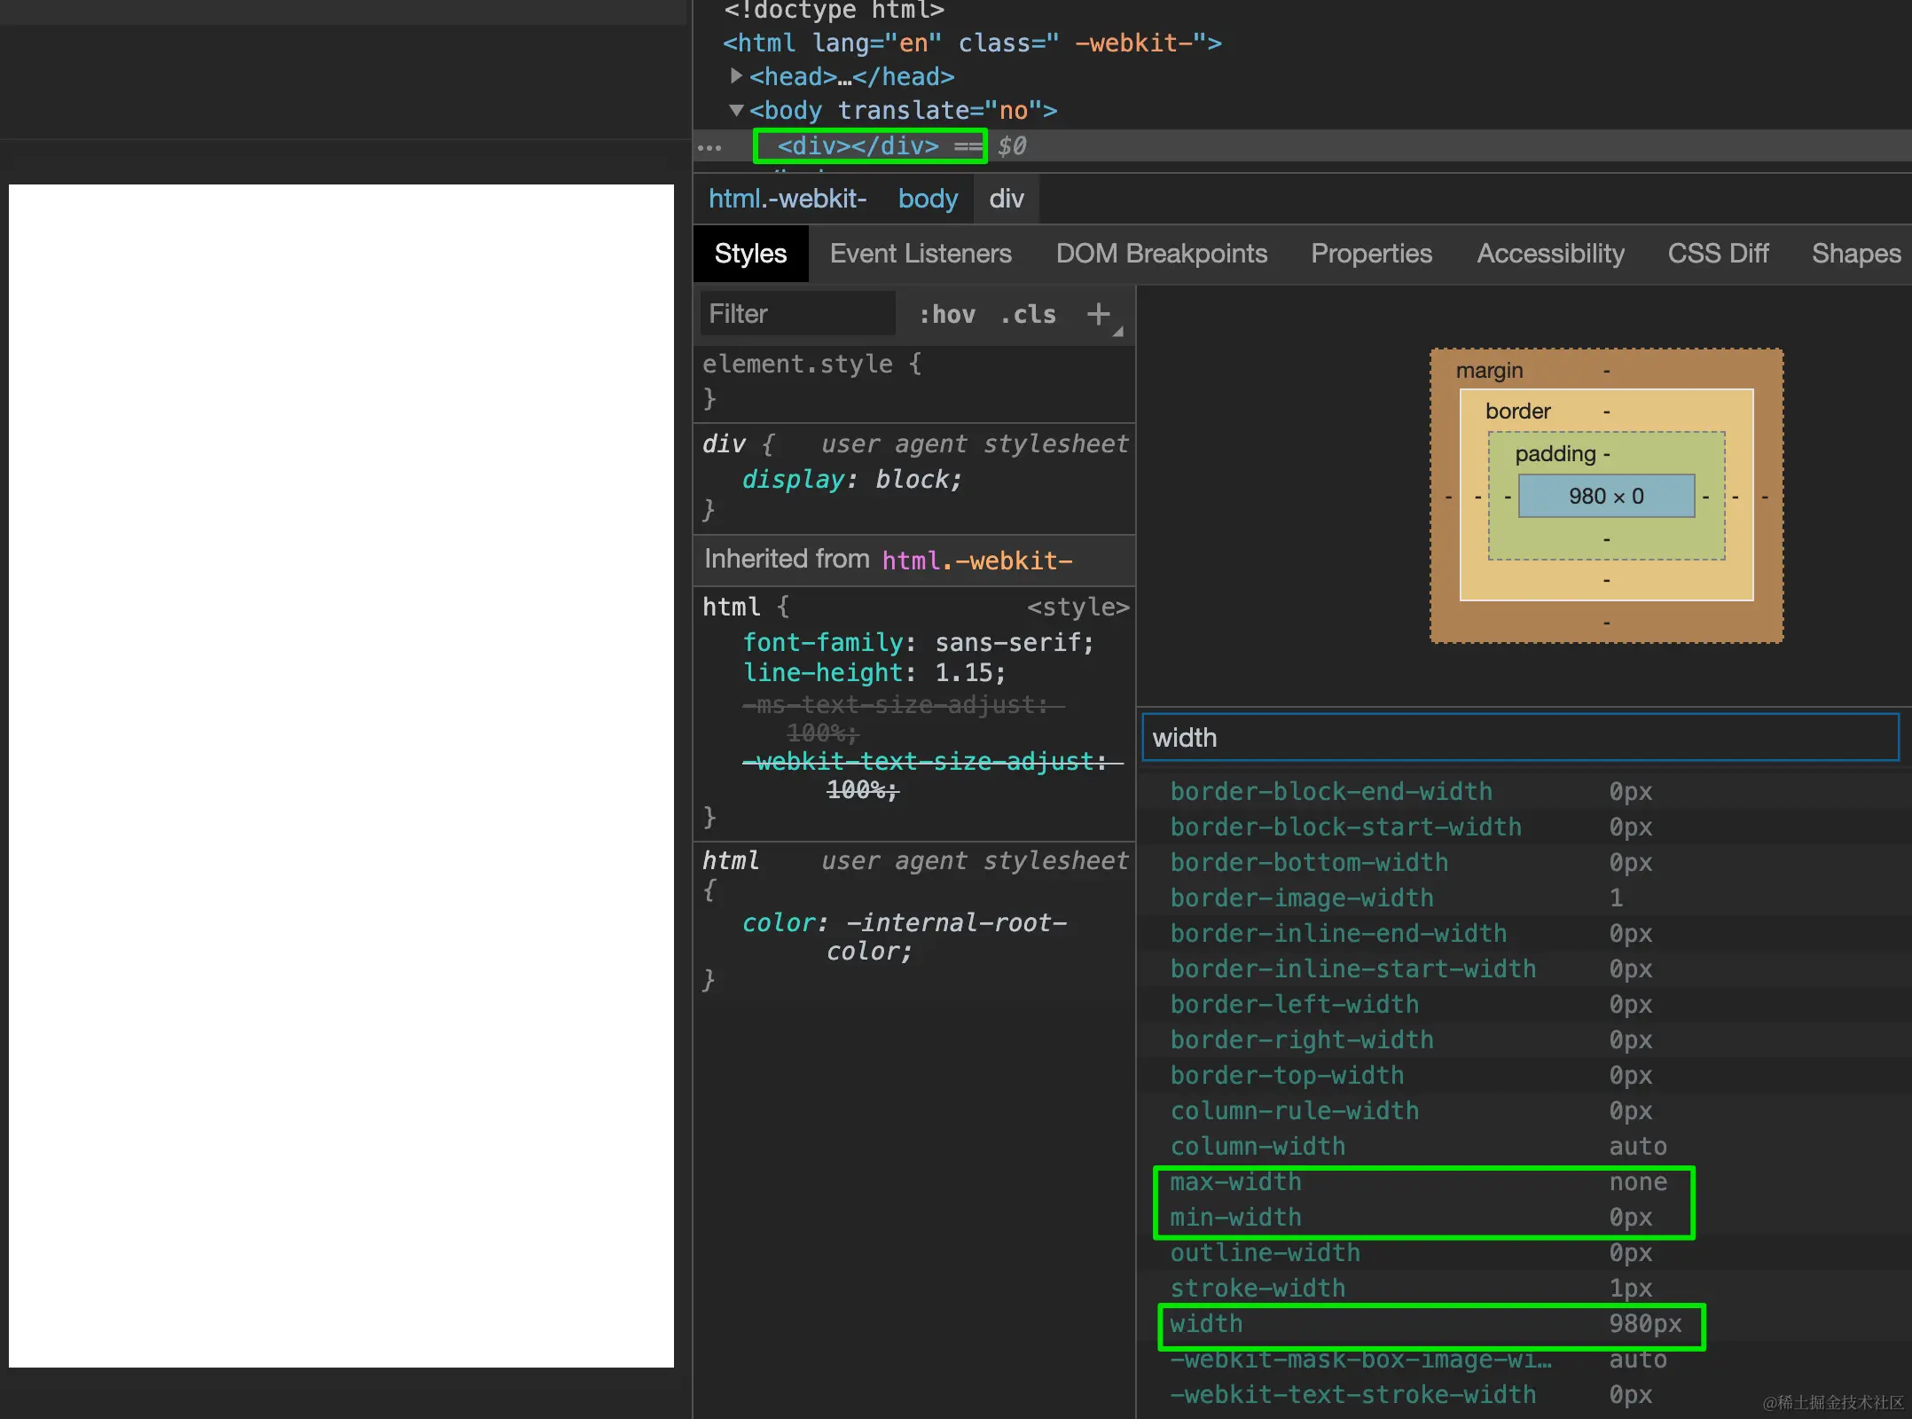The height and width of the screenshot is (1419, 1912).
Task: Select the doctype html row
Action: click(x=834, y=10)
